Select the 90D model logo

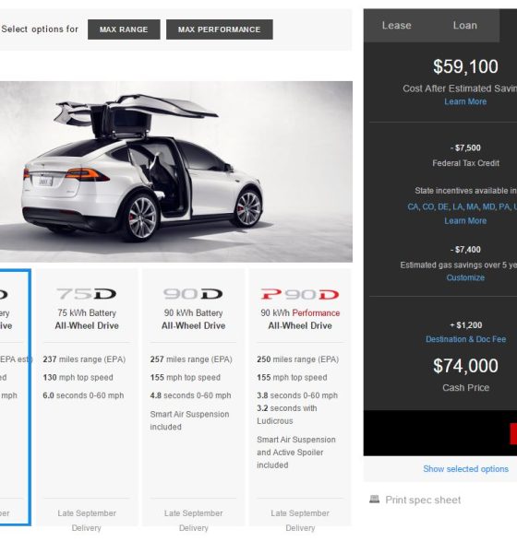(193, 294)
